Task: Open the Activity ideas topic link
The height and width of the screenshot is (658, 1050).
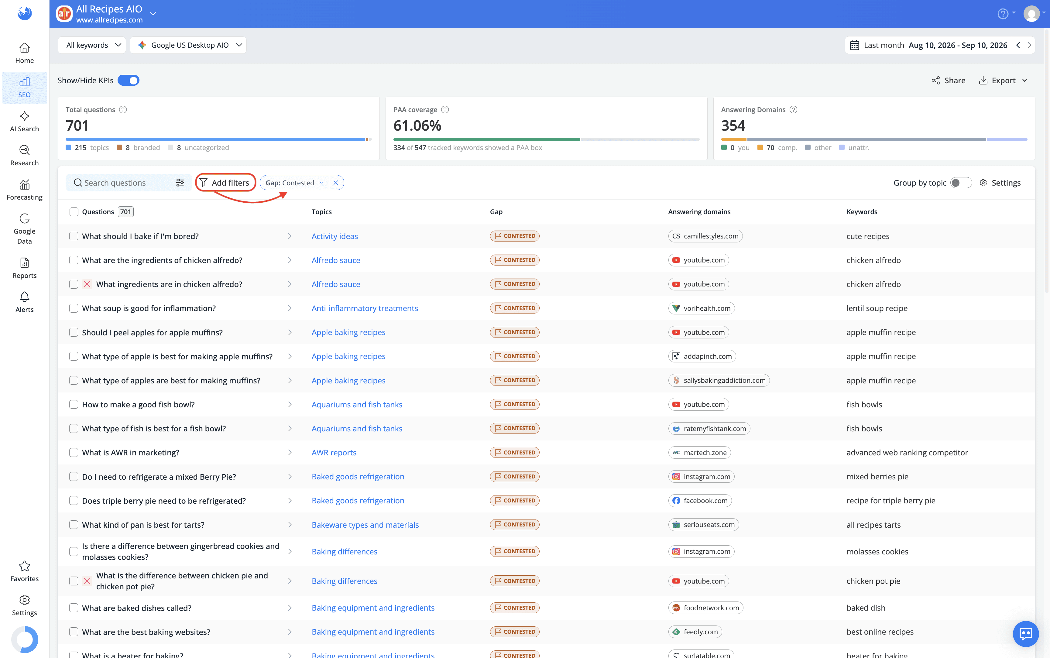Action: click(335, 236)
